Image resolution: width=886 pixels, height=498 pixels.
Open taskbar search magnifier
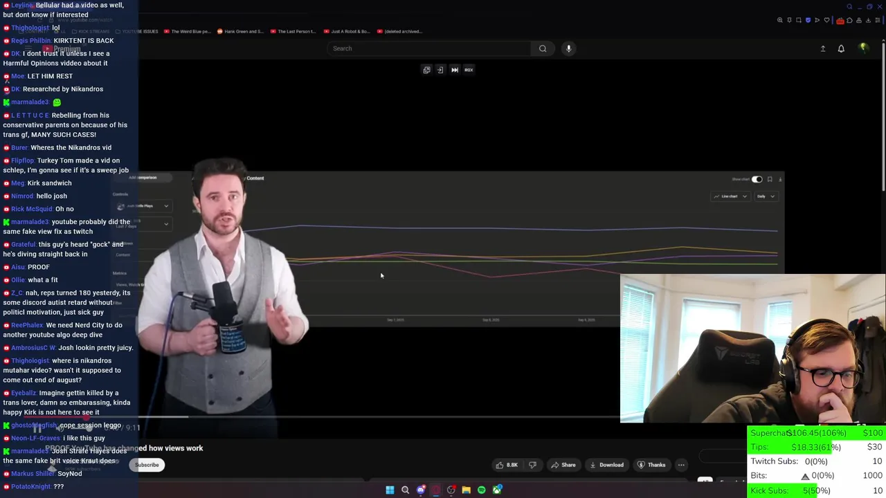[x=405, y=490]
